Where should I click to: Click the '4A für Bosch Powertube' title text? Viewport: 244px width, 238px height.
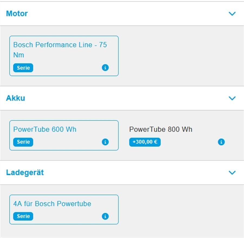pyautogui.click(x=52, y=204)
